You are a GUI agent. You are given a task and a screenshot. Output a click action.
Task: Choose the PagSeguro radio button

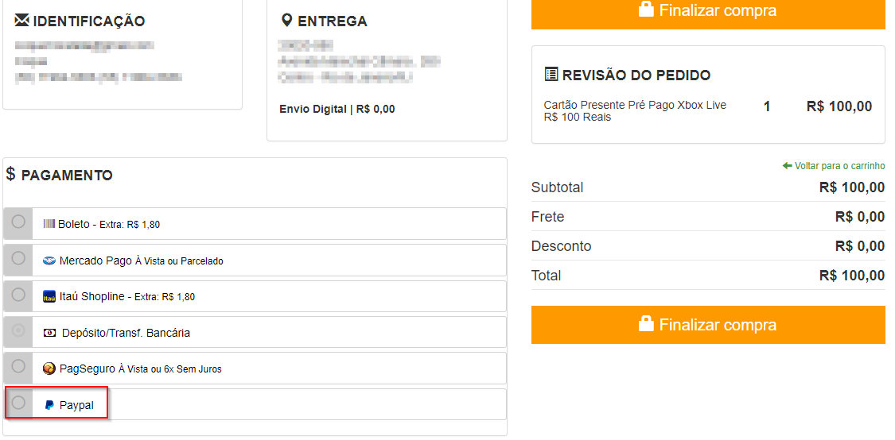18,366
